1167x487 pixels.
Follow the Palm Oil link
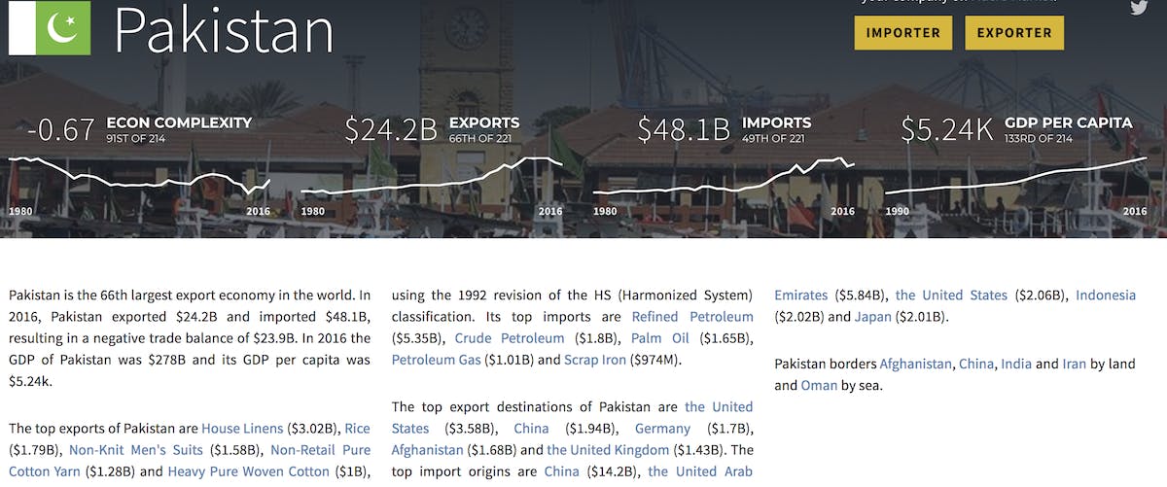(660, 338)
